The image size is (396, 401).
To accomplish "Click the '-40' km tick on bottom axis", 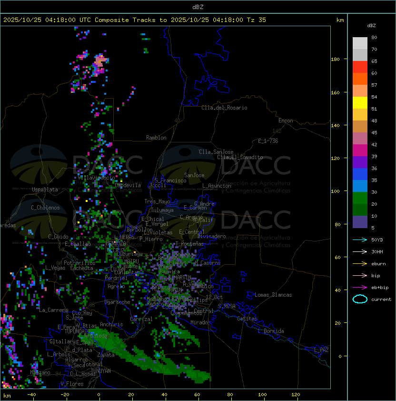I will click(x=31, y=395).
